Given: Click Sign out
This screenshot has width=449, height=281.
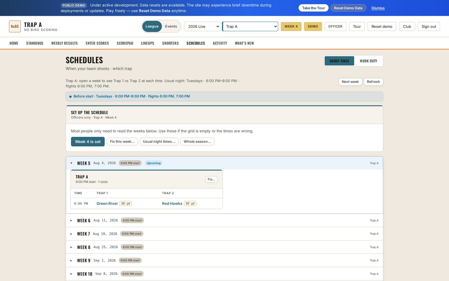Looking at the screenshot, I should tap(429, 26).
